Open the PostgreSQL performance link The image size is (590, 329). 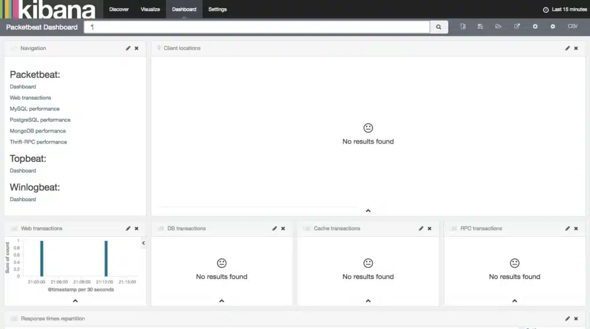40,120
